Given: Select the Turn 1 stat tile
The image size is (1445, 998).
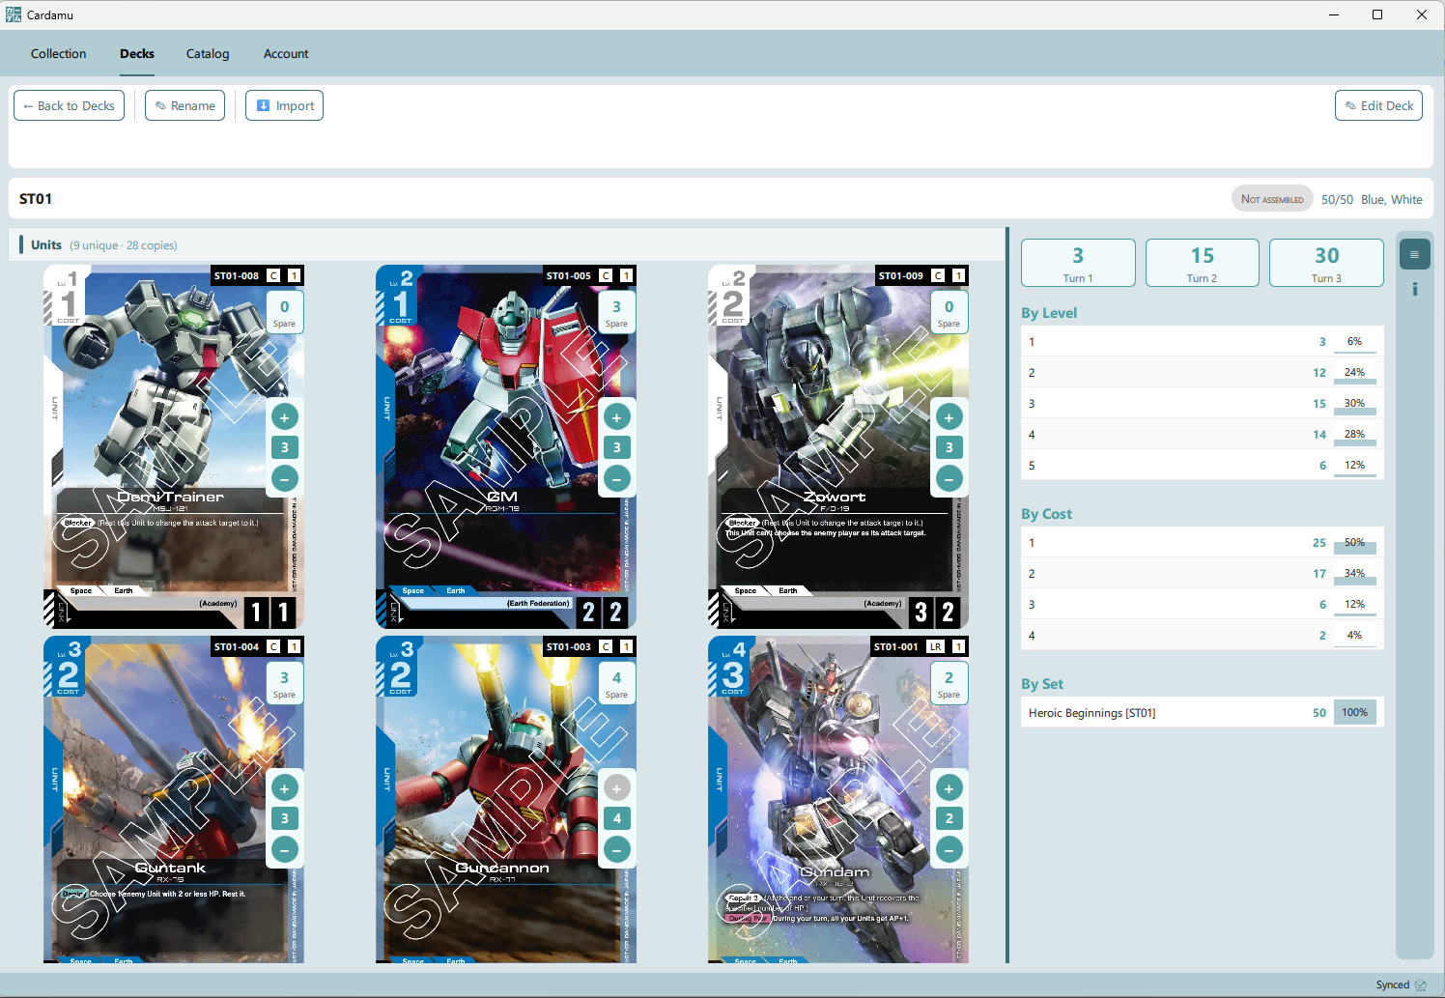Looking at the screenshot, I should coord(1078,263).
